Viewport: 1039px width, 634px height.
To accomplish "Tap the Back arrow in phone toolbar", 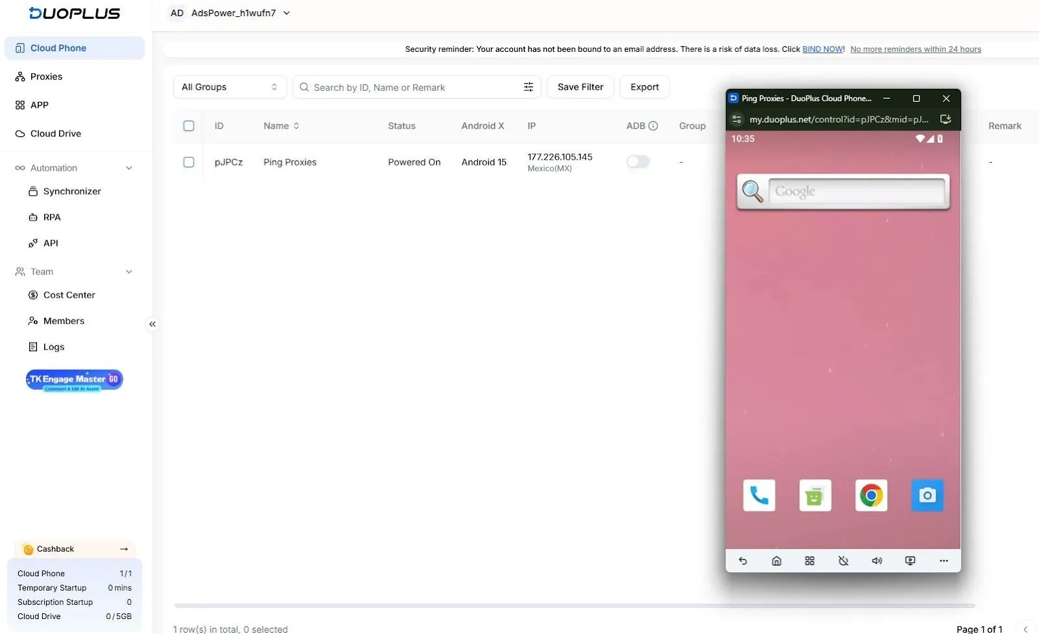I will 743,561.
